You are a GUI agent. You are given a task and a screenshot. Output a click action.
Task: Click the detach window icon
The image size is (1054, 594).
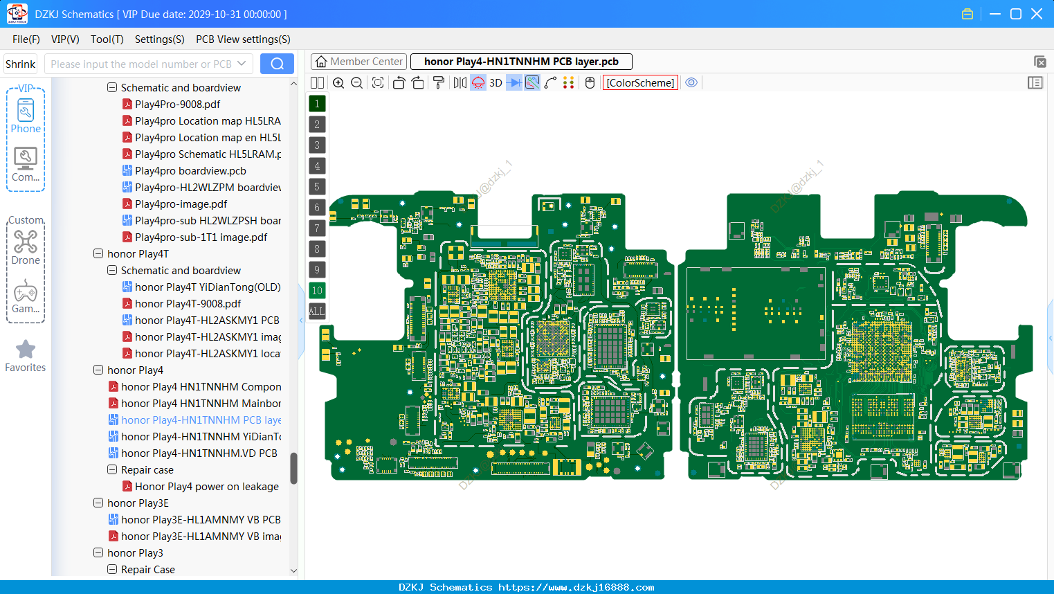click(x=1039, y=62)
